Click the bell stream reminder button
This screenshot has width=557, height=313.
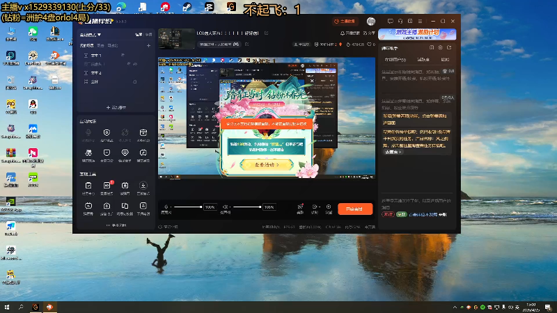[350, 33]
